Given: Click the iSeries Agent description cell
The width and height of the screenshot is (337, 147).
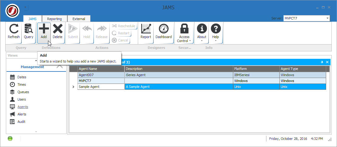Looking at the screenshot, I should (x=179, y=75).
